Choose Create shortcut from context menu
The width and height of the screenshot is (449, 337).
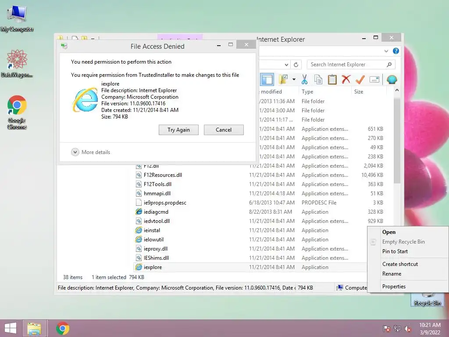point(408,264)
